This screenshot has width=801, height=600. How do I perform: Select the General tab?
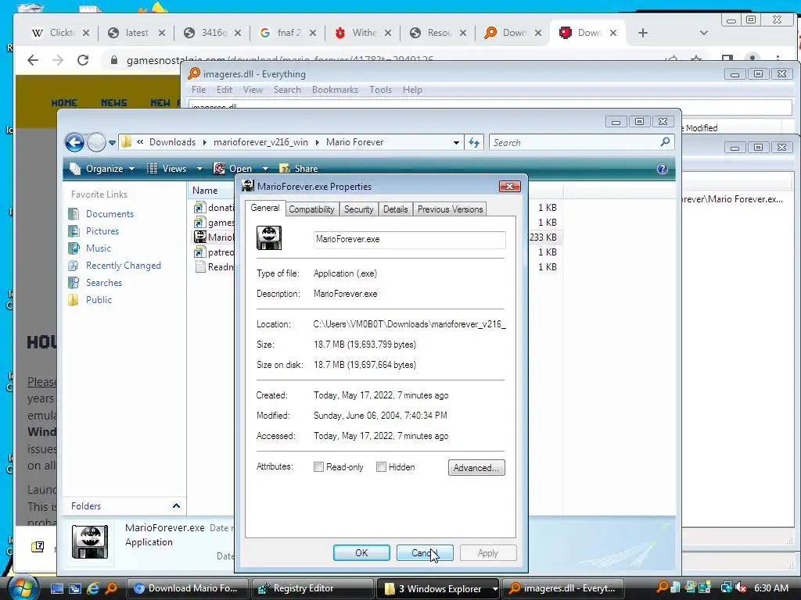pos(264,208)
